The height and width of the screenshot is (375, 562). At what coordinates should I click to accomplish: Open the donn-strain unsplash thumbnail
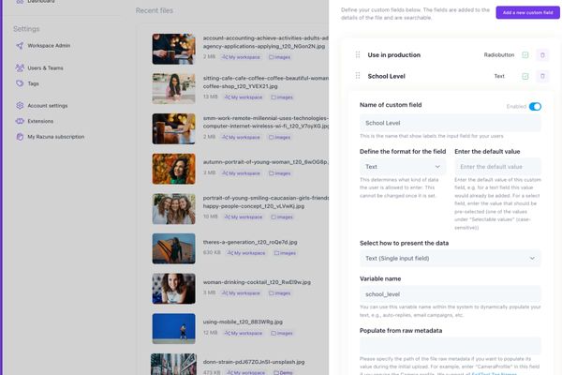(x=173, y=365)
